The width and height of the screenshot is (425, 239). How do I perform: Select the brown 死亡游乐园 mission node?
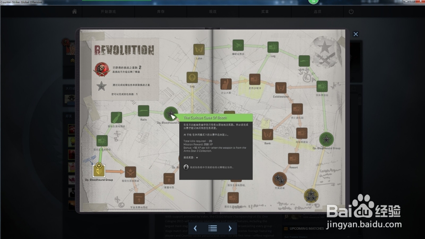[x=297, y=109]
